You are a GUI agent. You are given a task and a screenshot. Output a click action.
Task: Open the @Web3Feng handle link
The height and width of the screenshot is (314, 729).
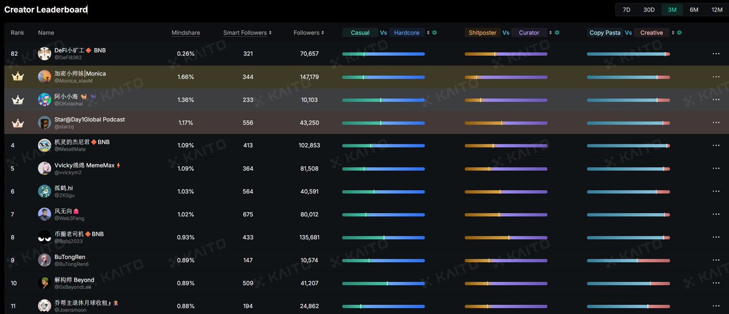[69, 218]
